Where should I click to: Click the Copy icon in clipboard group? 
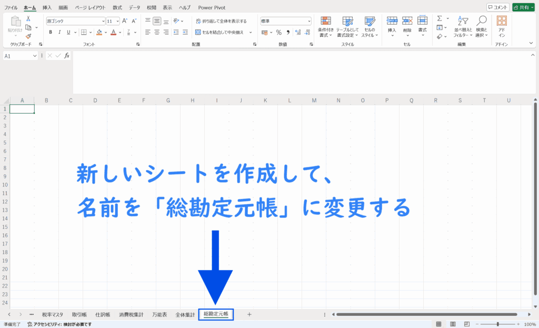(x=28, y=27)
